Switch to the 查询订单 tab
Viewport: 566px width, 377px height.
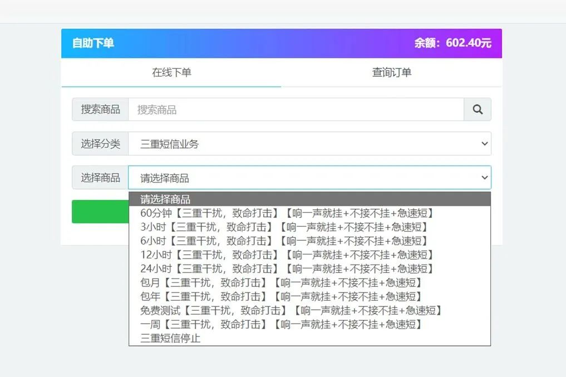tap(392, 72)
